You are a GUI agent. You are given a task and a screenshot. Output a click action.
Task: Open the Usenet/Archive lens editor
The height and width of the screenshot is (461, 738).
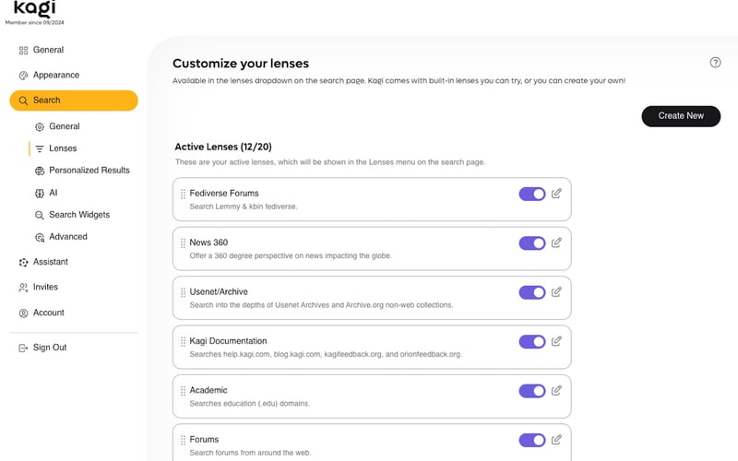pyautogui.click(x=556, y=292)
